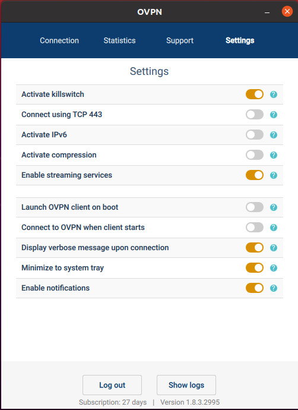Click the OVPN window title
Image resolution: width=298 pixels, height=410 pixels.
click(x=150, y=12)
